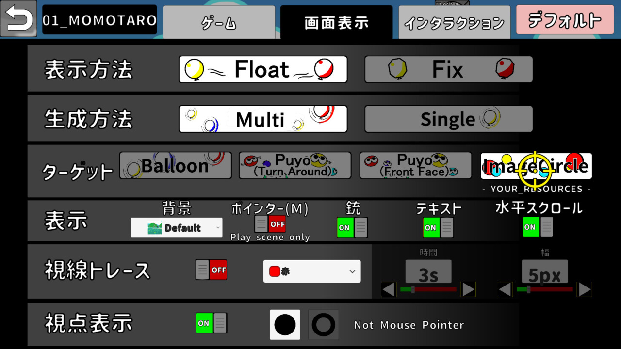
Task: Turn off the gun display switch
Action: (352, 227)
